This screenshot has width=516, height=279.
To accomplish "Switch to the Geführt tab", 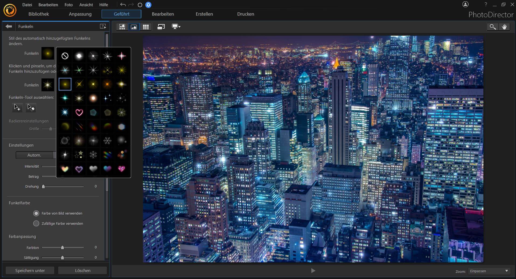I will [x=121, y=14].
